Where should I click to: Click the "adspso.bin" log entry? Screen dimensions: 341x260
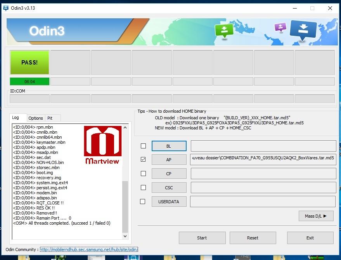coord(35,198)
